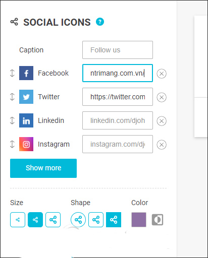Choose the circle icon shape

click(78, 220)
